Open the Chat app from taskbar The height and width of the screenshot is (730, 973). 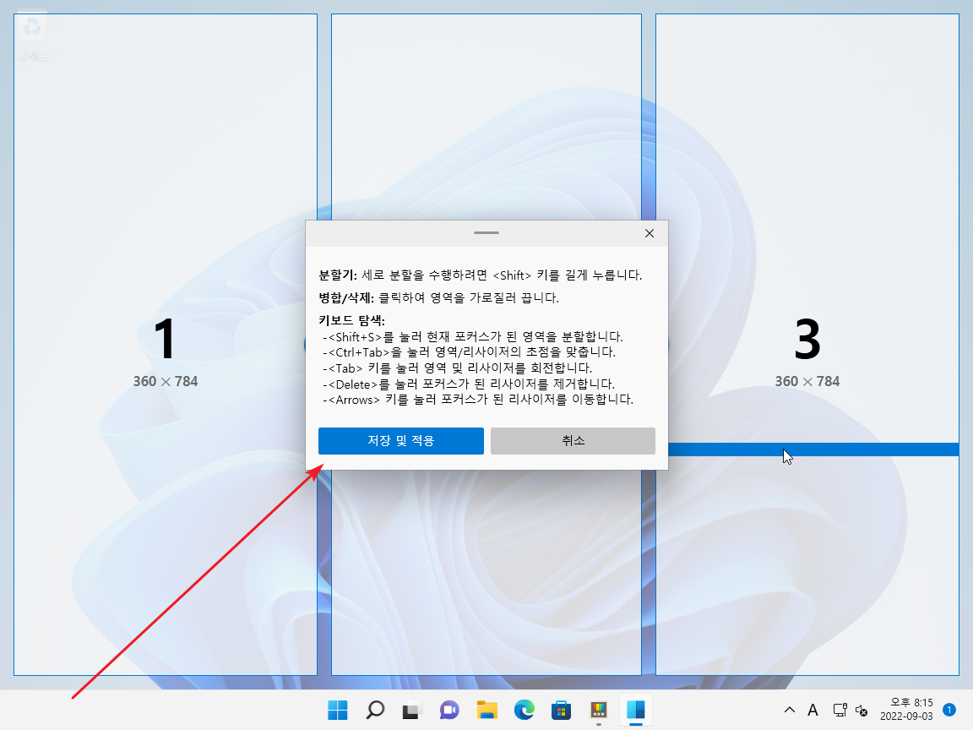point(449,710)
